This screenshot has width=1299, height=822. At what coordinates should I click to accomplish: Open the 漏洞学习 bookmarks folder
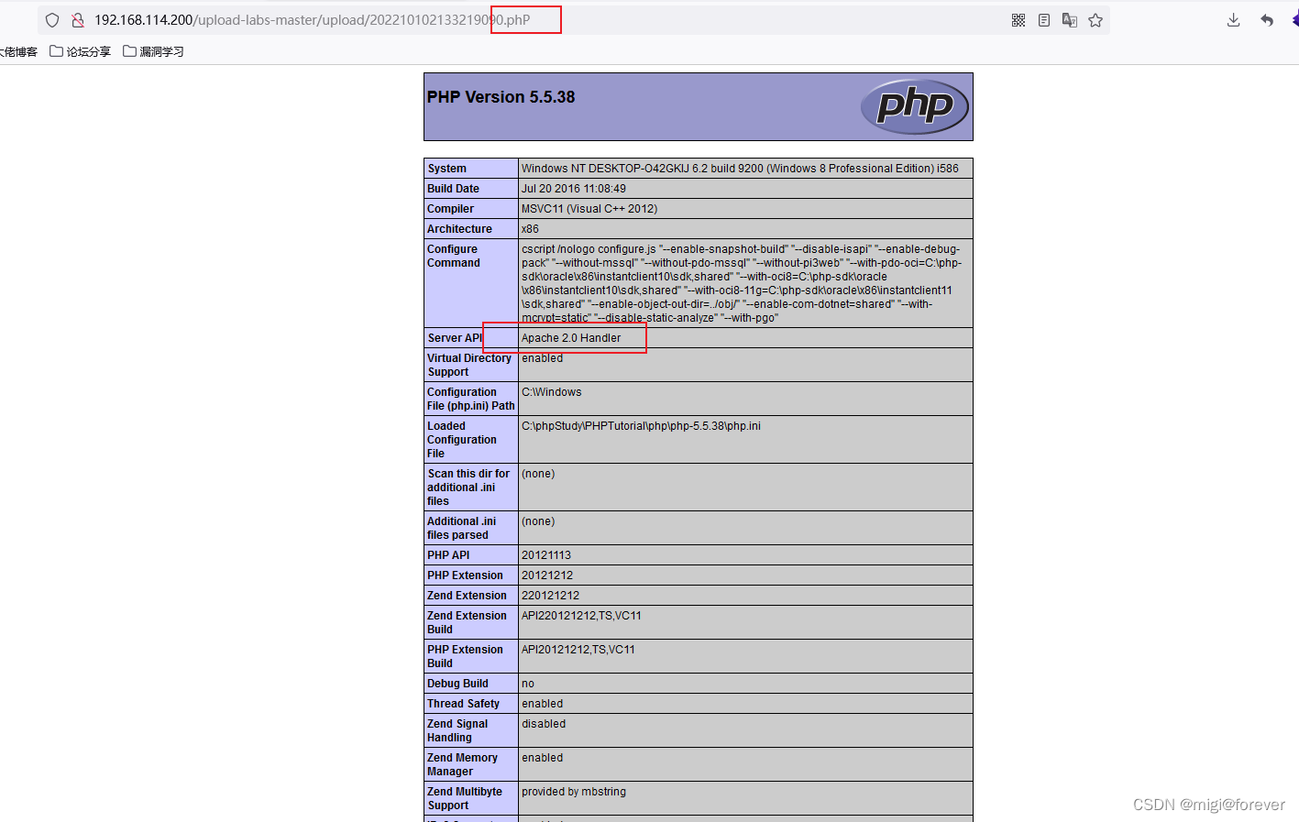click(154, 51)
